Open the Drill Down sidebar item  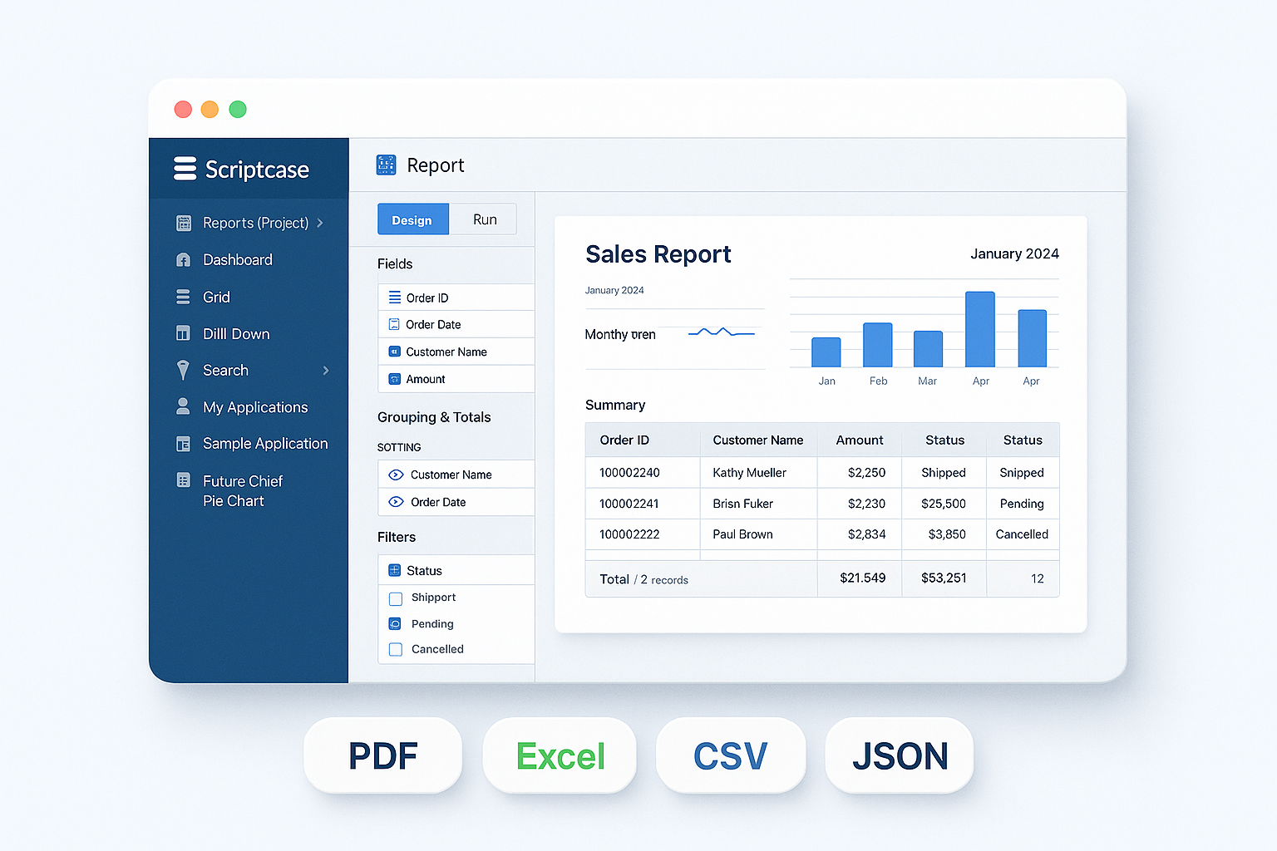235,333
